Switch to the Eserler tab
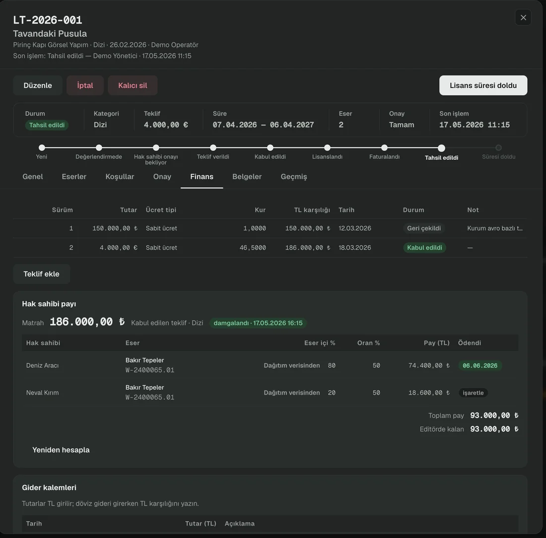Viewport: 546px width, 538px height. 74,177
